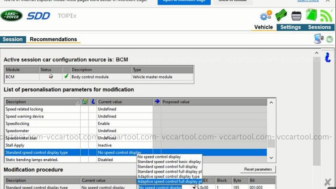Click the green battery status icon
This screenshot has width=336, height=189.
311,15
